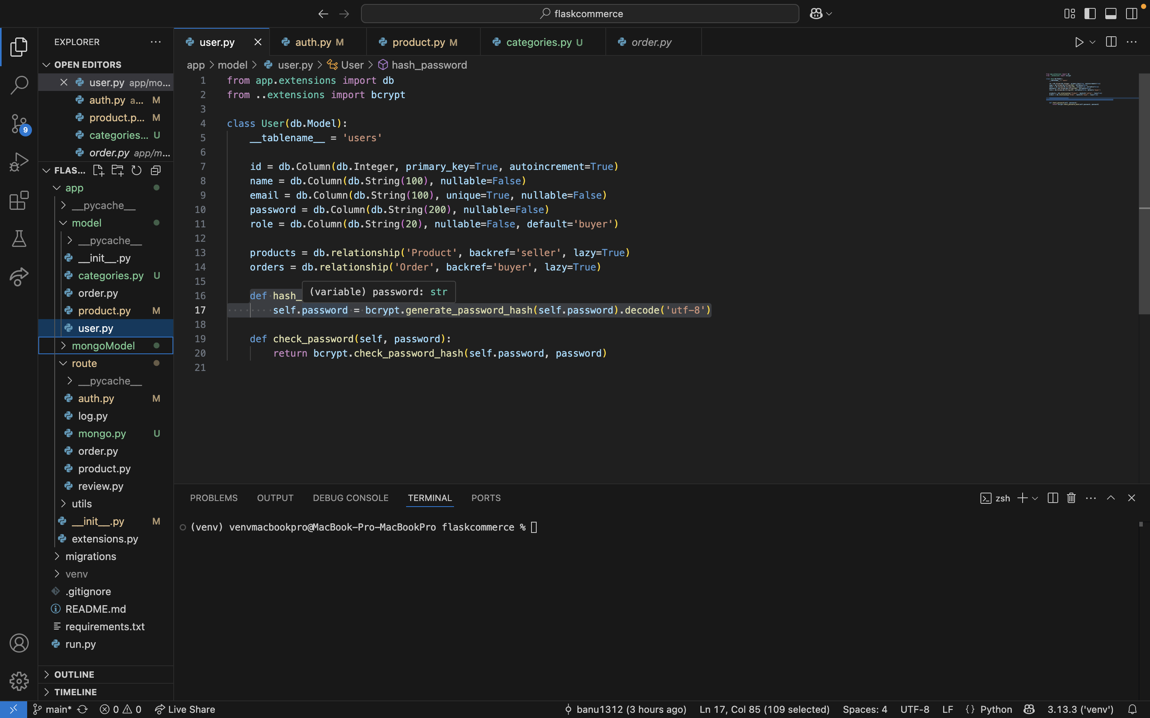Click the New File icon in explorer header
The width and height of the screenshot is (1150, 718).
click(98, 170)
